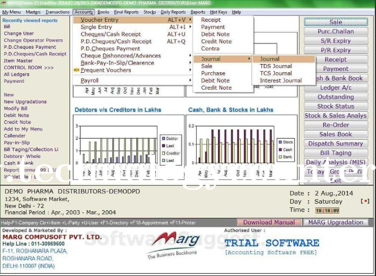Open Change Operator Powers link
Screen dimensions: 376x276
tap(33, 41)
